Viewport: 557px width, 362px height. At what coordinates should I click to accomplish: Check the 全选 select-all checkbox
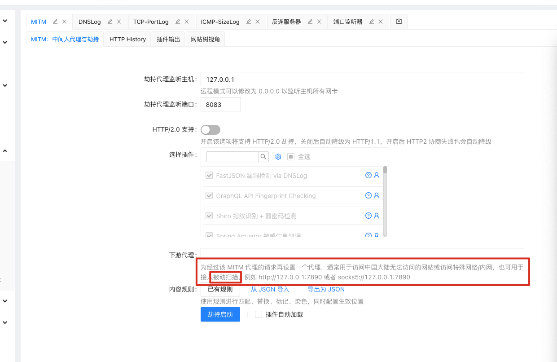click(291, 157)
